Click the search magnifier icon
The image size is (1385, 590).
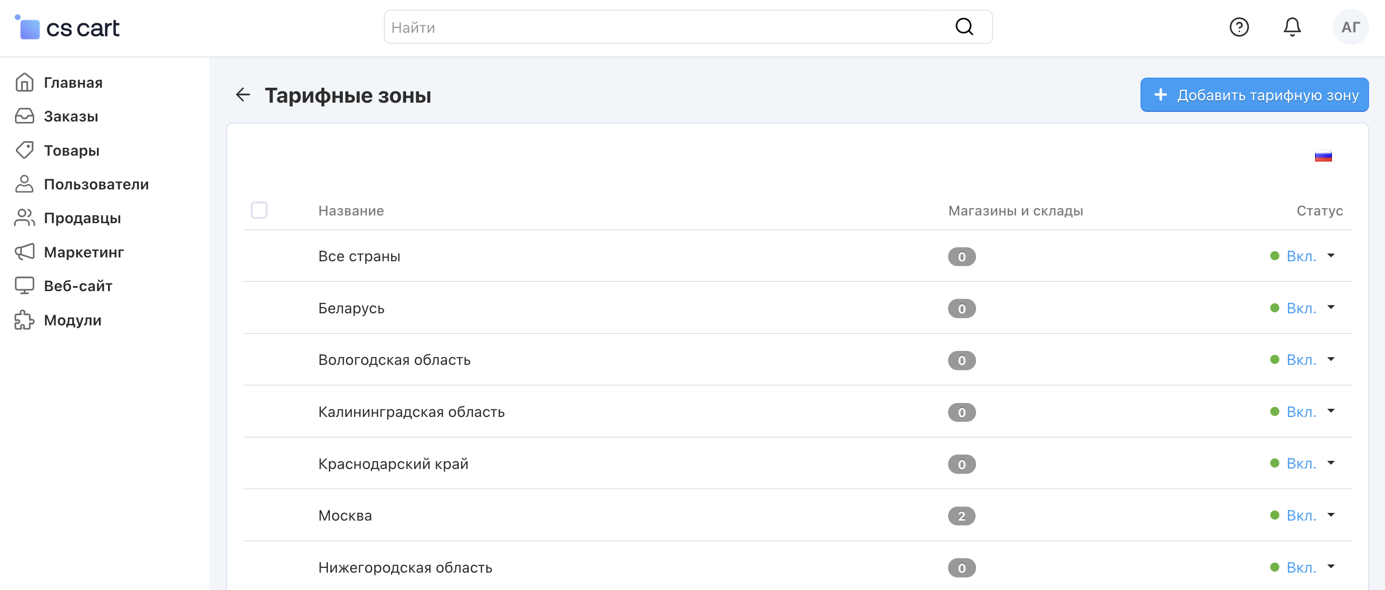point(964,27)
